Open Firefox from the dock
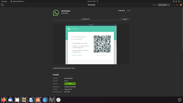The image size is (183, 103). (3, 100)
